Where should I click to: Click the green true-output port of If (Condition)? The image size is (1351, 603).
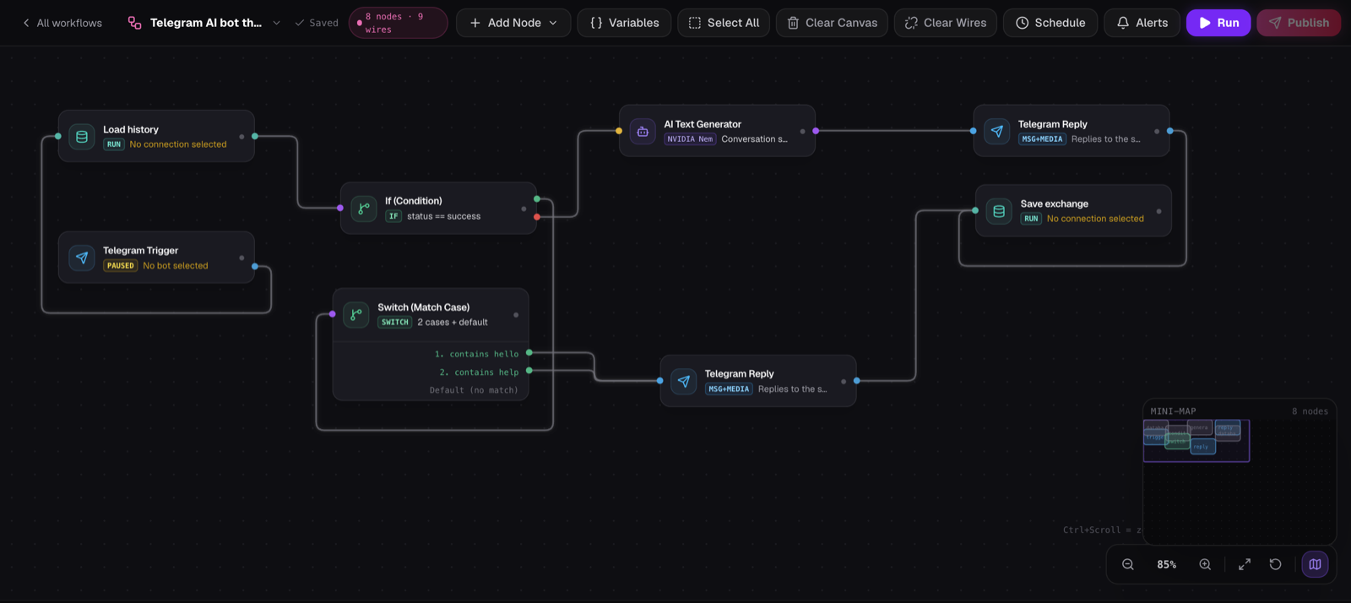tap(537, 199)
